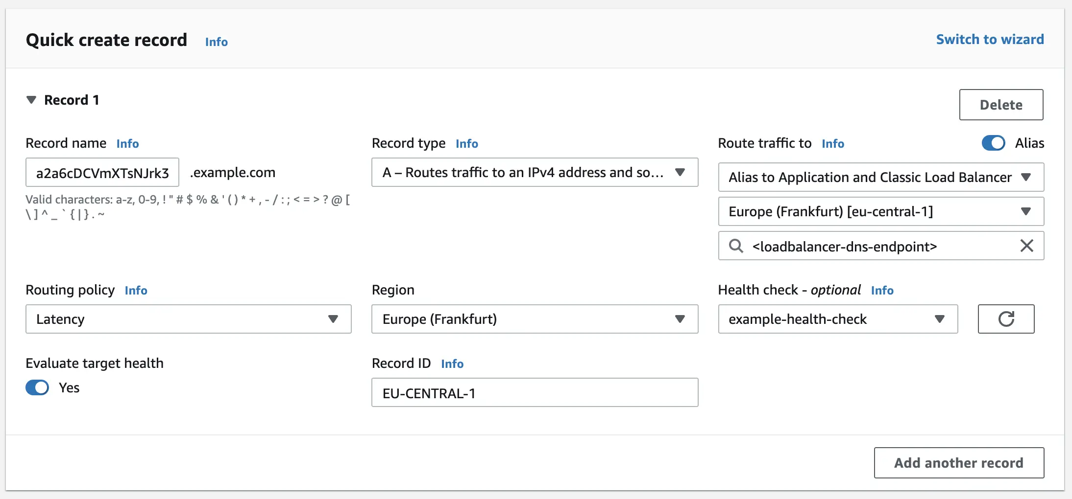
Task: Disable Evaluate target health switch
Action: pos(37,387)
